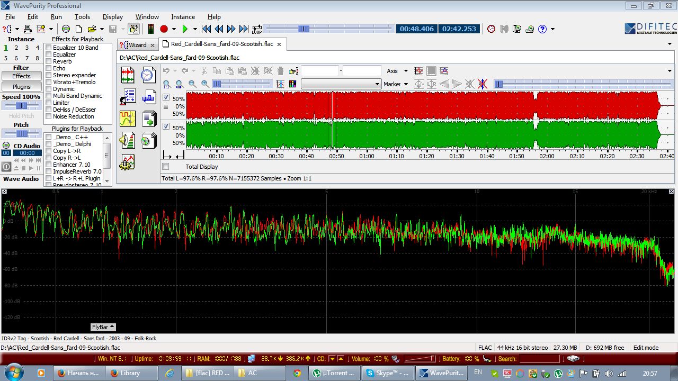Image resolution: width=678 pixels, height=381 pixels.
Task: Click the color palette grid icon
Action: point(293,84)
